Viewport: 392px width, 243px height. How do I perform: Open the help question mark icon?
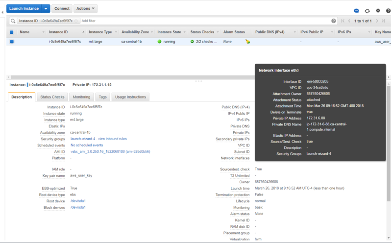click(x=388, y=11)
